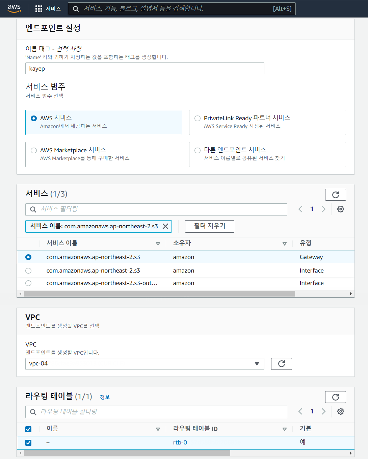This screenshot has width=368, height=459.
Task: Go to next services page
Action: pos(323,209)
